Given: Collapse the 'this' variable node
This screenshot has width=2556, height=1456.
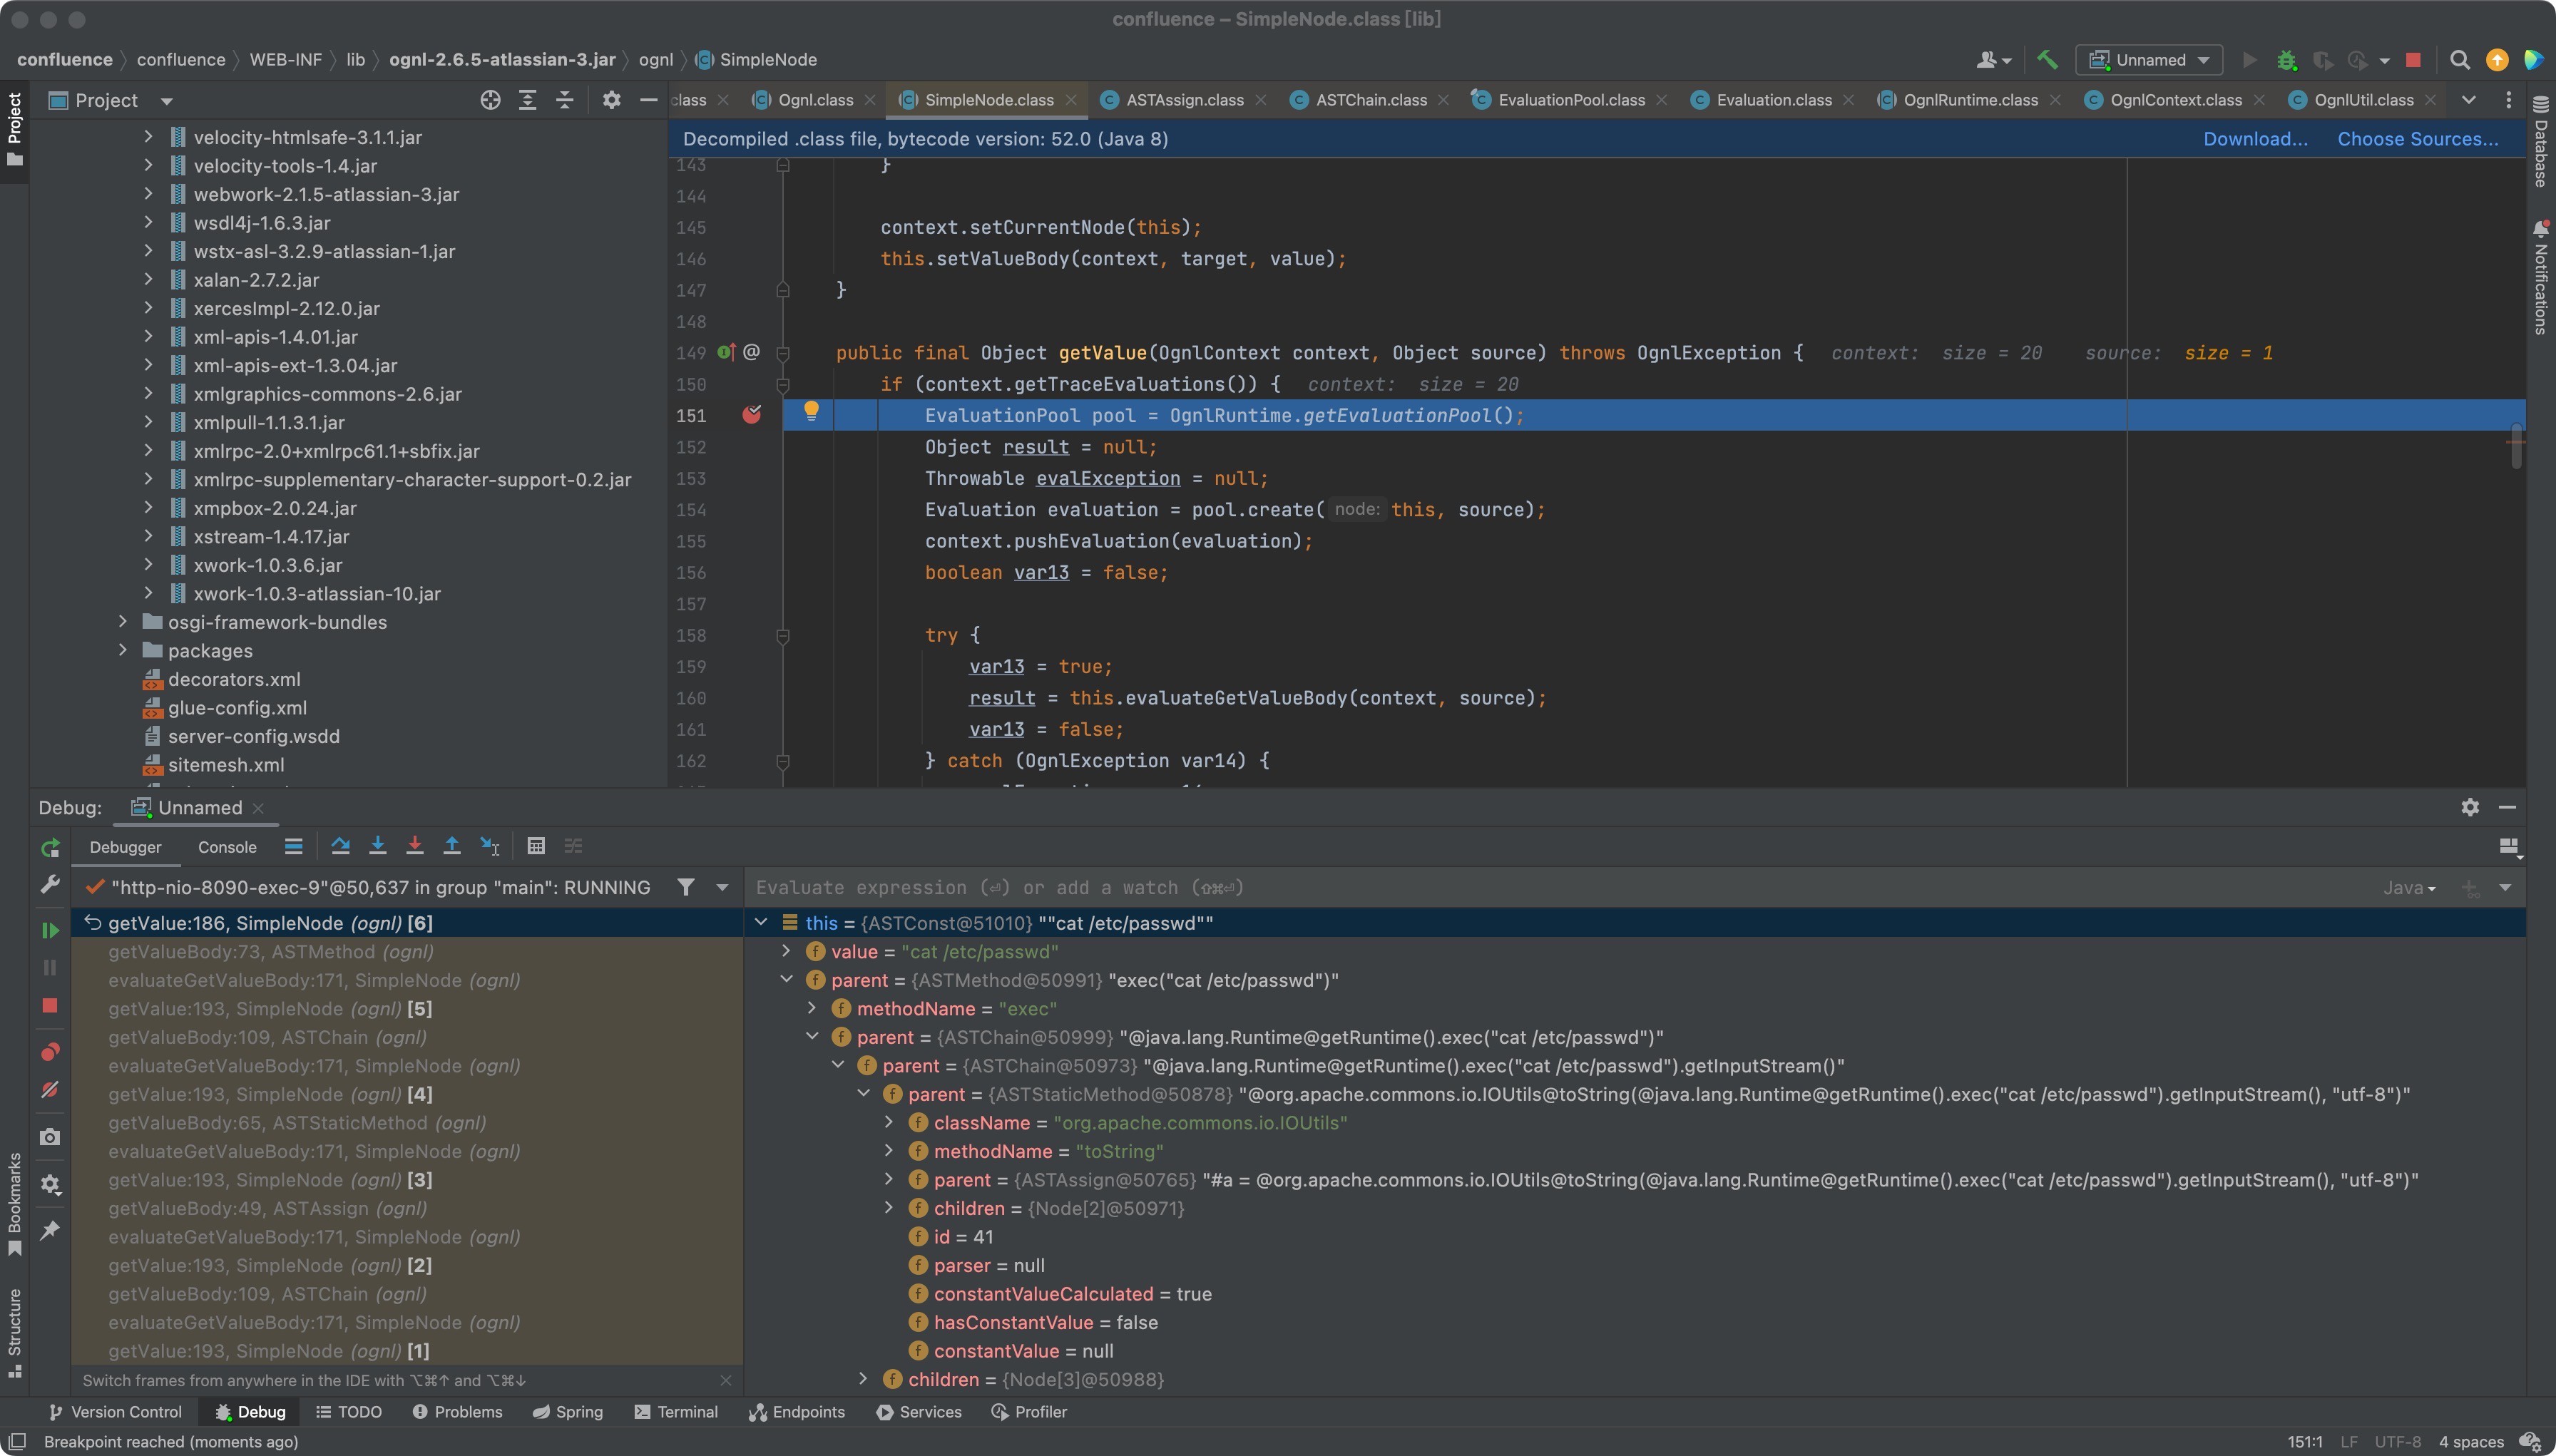Looking at the screenshot, I should pyautogui.click(x=761, y=922).
